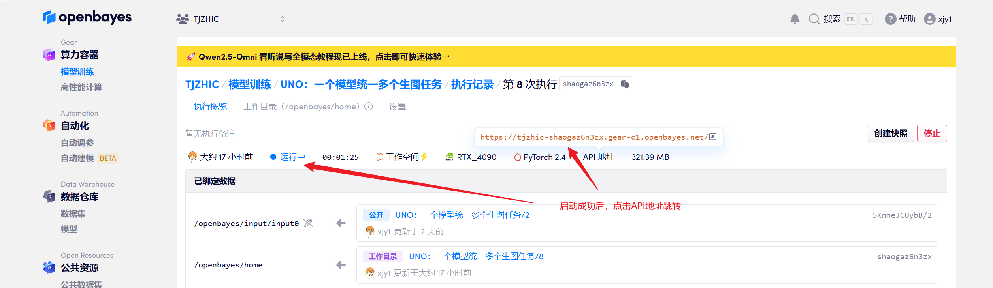993x288 pixels.
Task: Click the 运行中 running status
Action: pyautogui.click(x=288, y=157)
